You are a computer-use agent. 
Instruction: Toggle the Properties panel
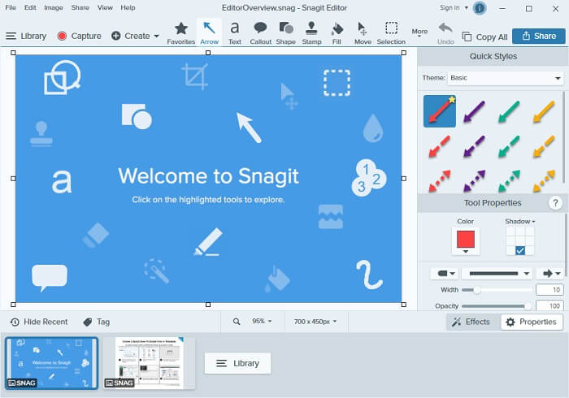tap(532, 322)
